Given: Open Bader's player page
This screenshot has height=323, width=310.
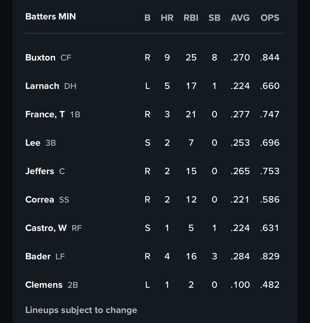Looking at the screenshot, I should point(38,256).
